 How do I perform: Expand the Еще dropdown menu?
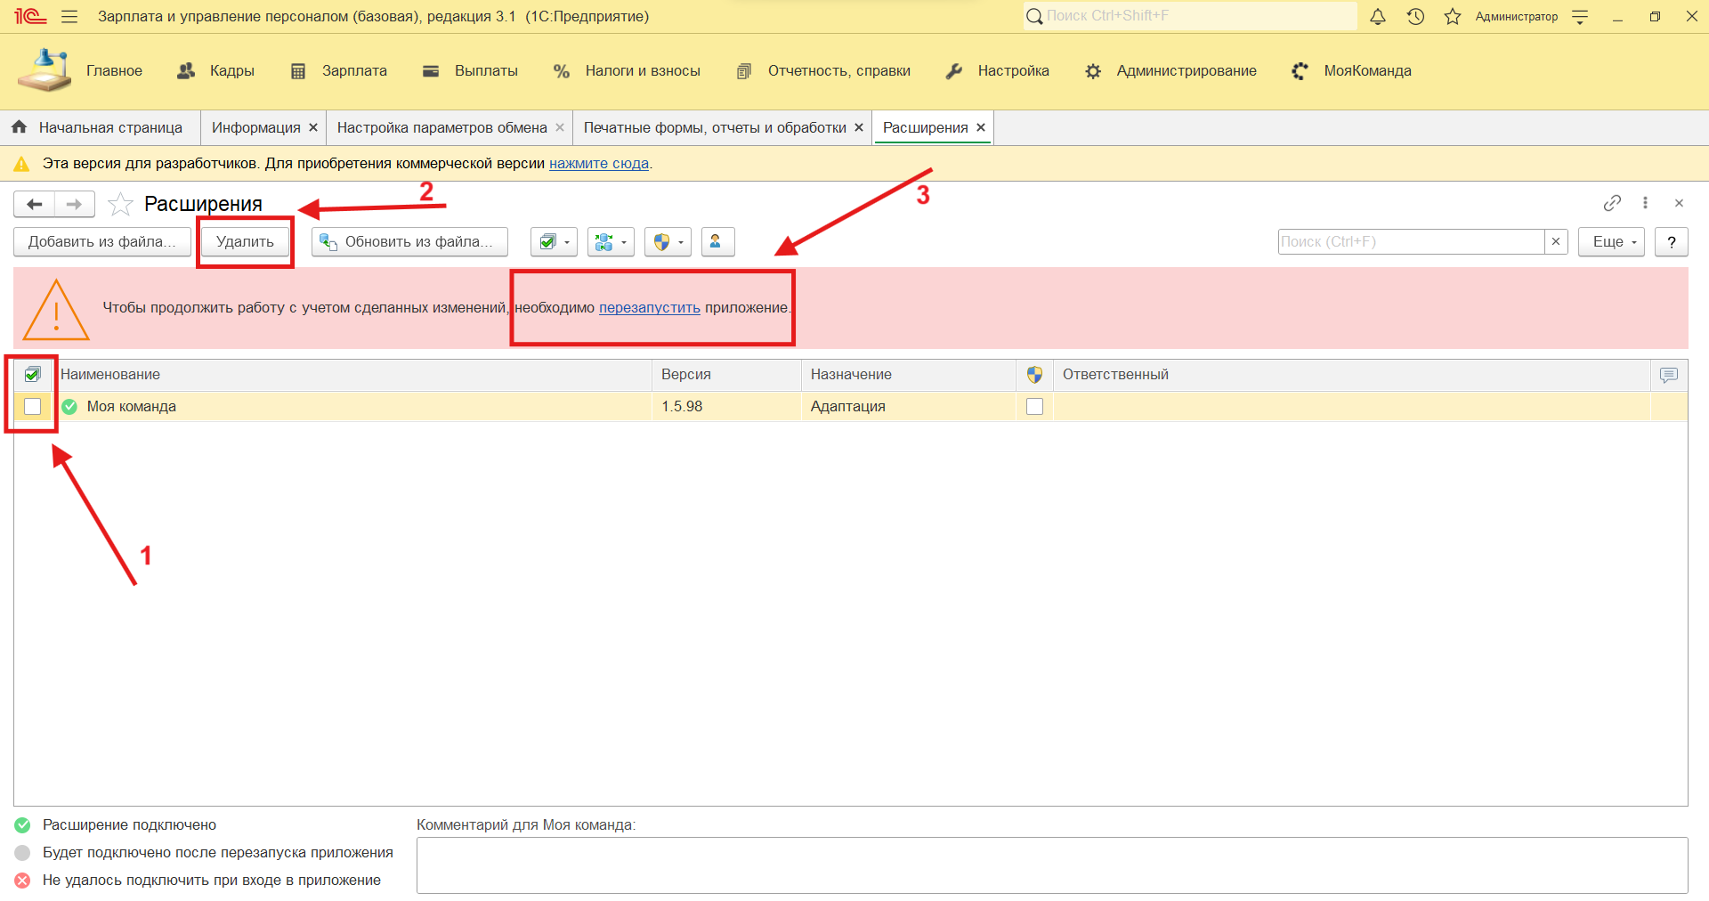[1610, 242]
